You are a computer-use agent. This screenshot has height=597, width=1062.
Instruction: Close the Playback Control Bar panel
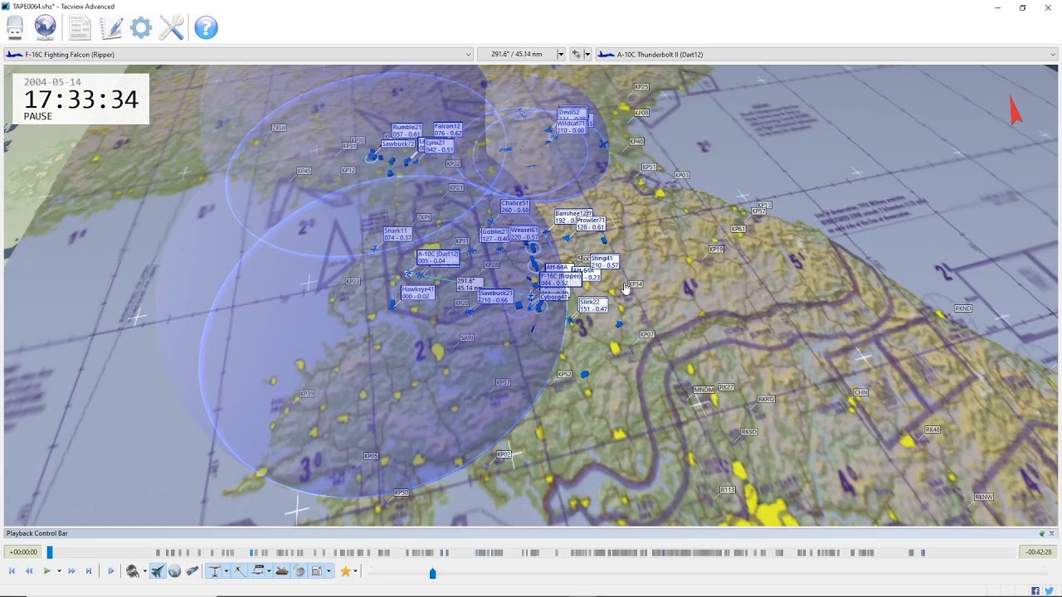tap(1052, 533)
